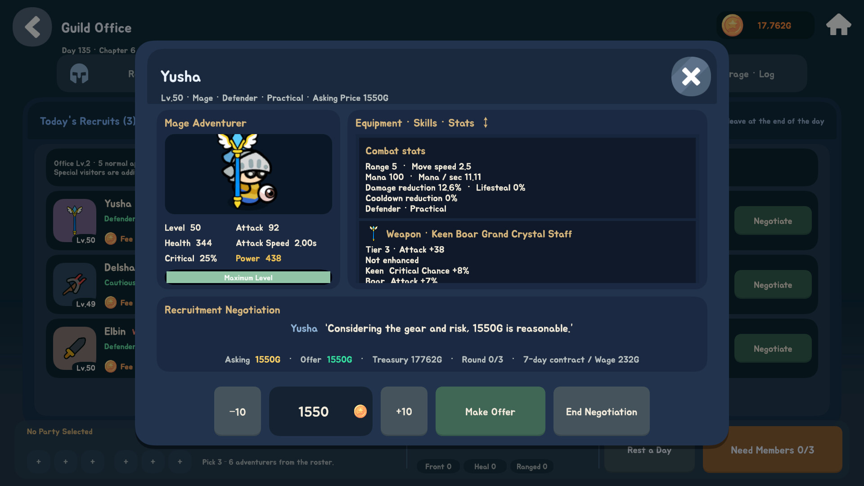Open the Stats tab
Image resolution: width=864 pixels, height=486 pixels.
[461, 123]
